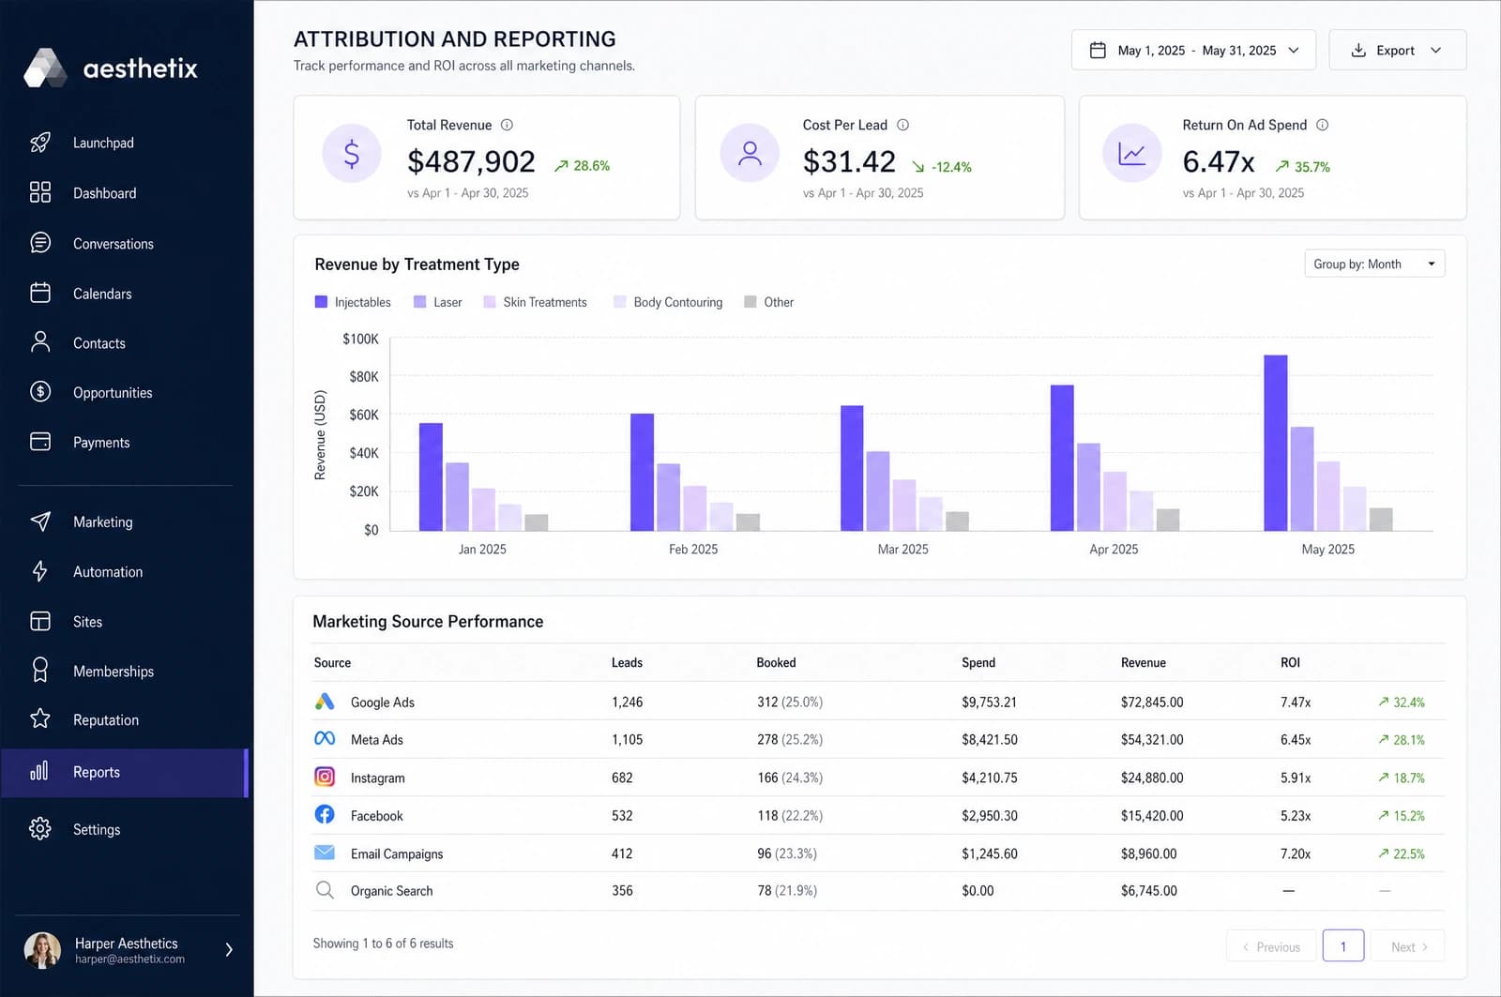Click the May 2025 Injectables bar
The image size is (1501, 997).
coord(1276,443)
